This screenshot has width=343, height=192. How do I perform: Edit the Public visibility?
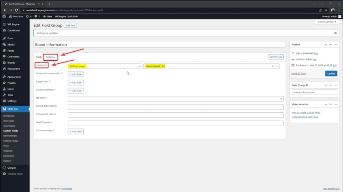coord(315,59)
